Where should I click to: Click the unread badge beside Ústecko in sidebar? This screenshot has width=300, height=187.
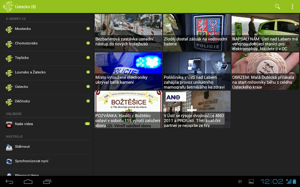(88, 87)
